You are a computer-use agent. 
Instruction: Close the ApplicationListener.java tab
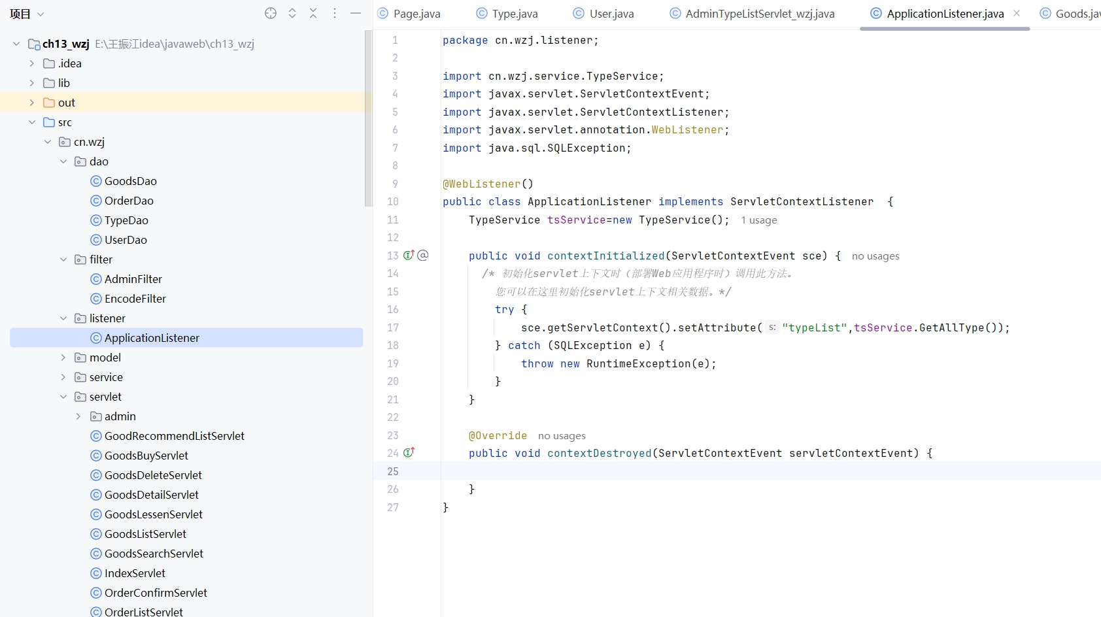[1017, 13]
